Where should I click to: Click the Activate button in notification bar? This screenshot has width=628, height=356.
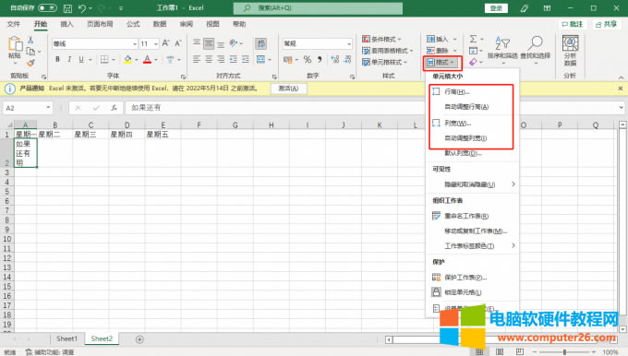coord(289,89)
